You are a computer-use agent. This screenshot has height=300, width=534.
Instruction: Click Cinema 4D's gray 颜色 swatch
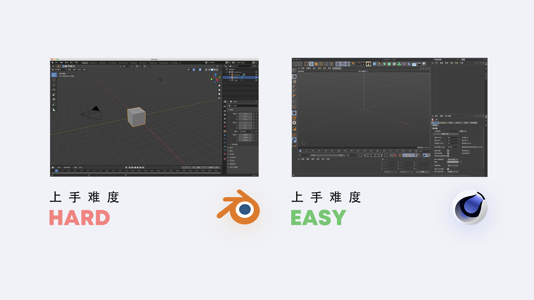point(453,162)
